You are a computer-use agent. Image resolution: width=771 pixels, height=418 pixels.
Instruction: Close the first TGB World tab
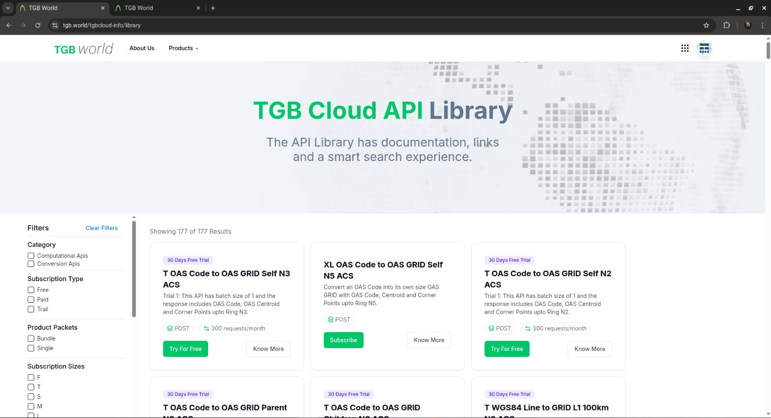coord(103,8)
